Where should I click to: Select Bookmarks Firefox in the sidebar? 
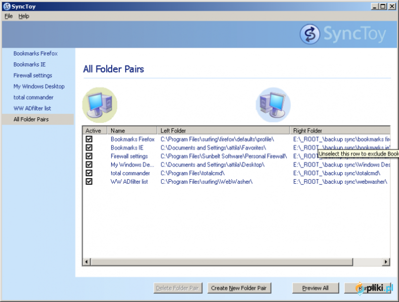(35, 53)
